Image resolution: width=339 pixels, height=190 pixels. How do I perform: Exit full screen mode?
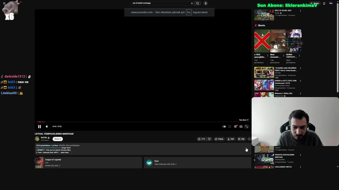click(x=247, y=126)
